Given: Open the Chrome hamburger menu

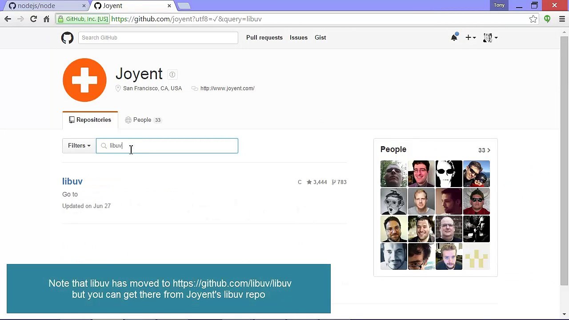Looking at the screenshot, I should pyautogui.click(x=562, y=19).
